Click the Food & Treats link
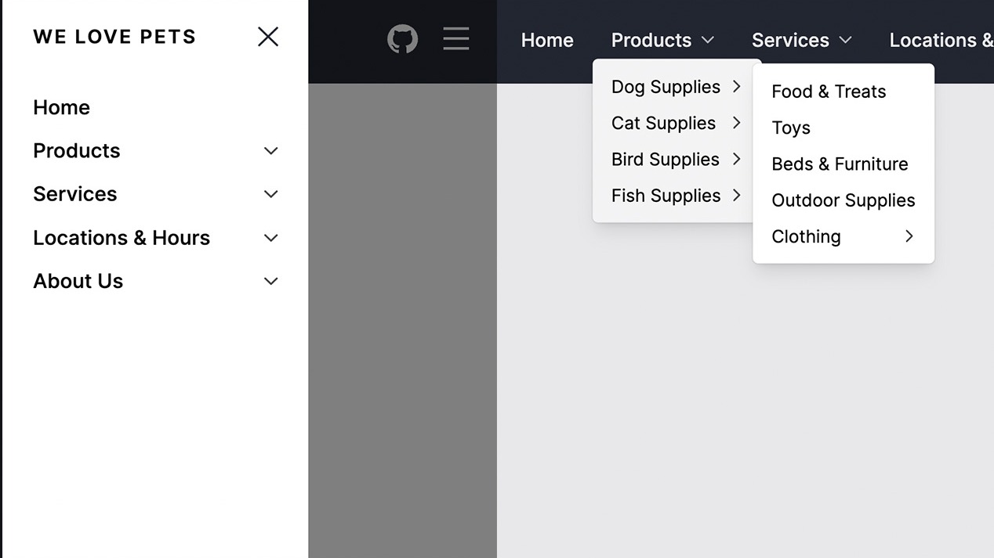This screenshot has width=994, height=558. coord(829,91)
